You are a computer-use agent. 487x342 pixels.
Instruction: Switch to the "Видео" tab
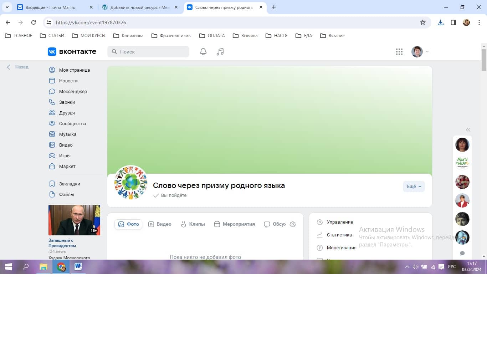click(160, 224)
